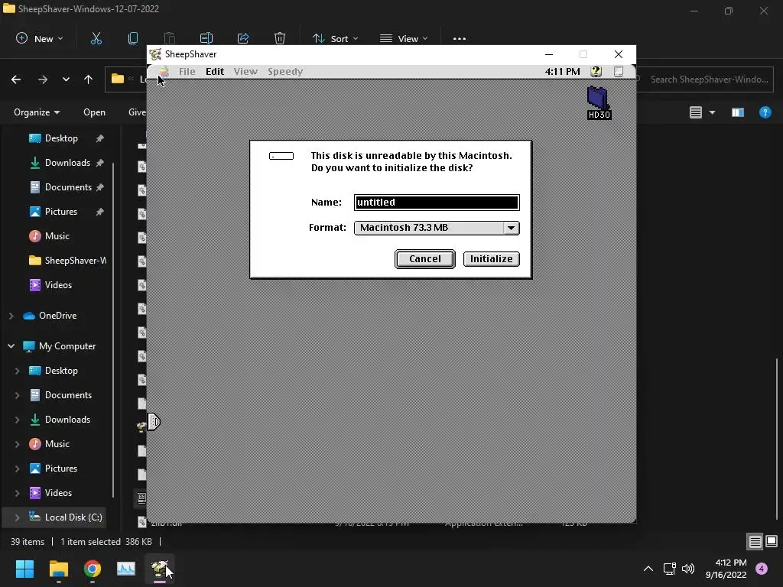
Task: Click the Mac Help balloon menu icon
Action: coord(596,71)
